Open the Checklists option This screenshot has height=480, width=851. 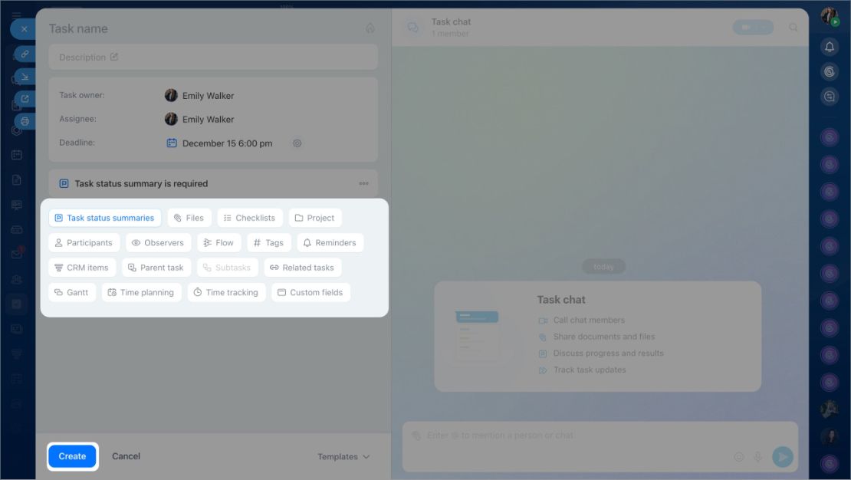pos(250,218)
